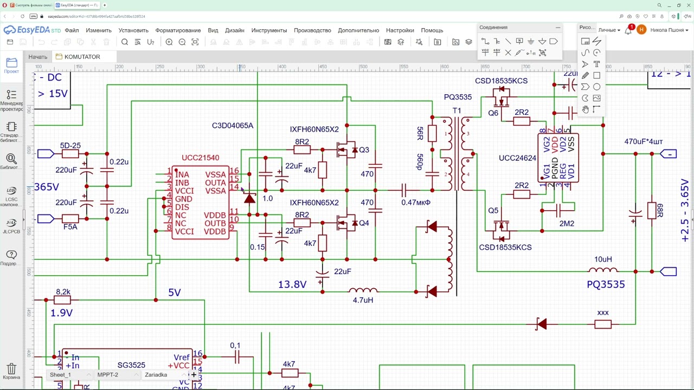Open the Библиотека search sidebar panel
694x390 pixels.
[x=11, y=162]
